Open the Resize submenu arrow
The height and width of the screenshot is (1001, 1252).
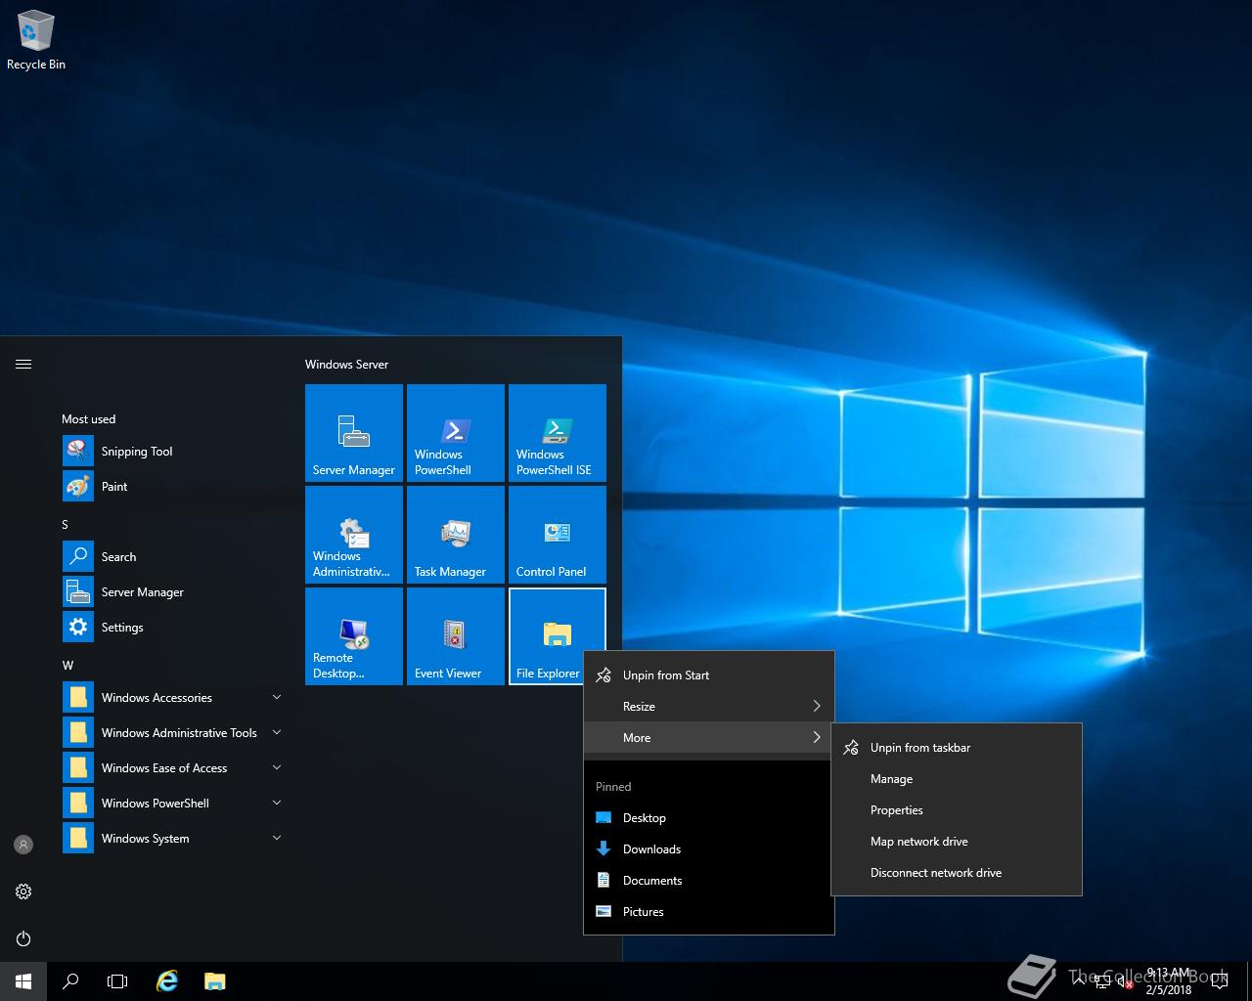coord(817,706)
